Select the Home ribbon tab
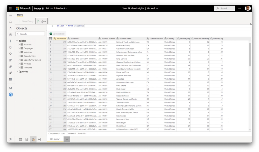The image size is (259, 152). click(20, 15)
